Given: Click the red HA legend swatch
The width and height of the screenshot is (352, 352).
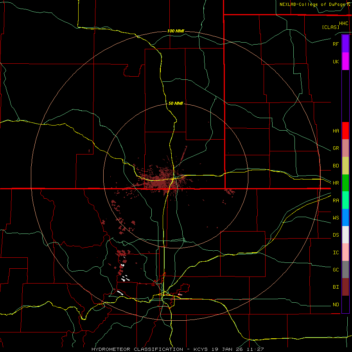Looking at the screenshot, I should [x=345, y=131].
